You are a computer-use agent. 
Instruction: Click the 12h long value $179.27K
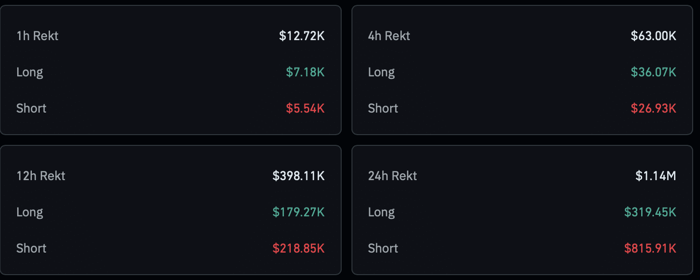tap(299, 212)
